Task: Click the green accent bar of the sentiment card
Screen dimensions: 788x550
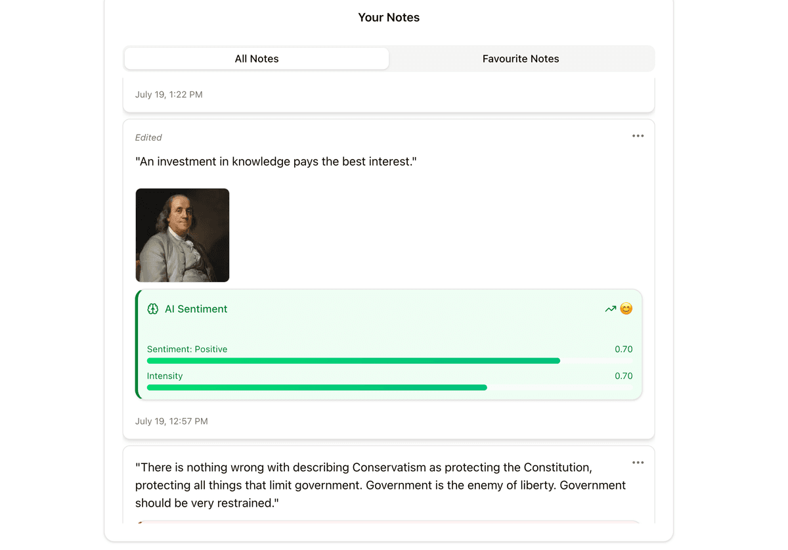Action: tap(137, 344)
